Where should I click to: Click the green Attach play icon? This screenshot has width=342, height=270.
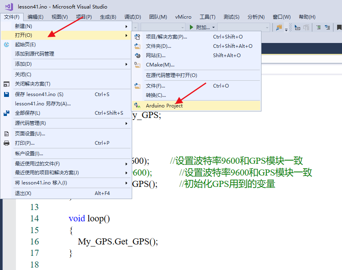click(192, 27)
